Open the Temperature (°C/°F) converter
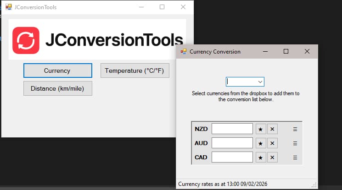 [135, 71]
